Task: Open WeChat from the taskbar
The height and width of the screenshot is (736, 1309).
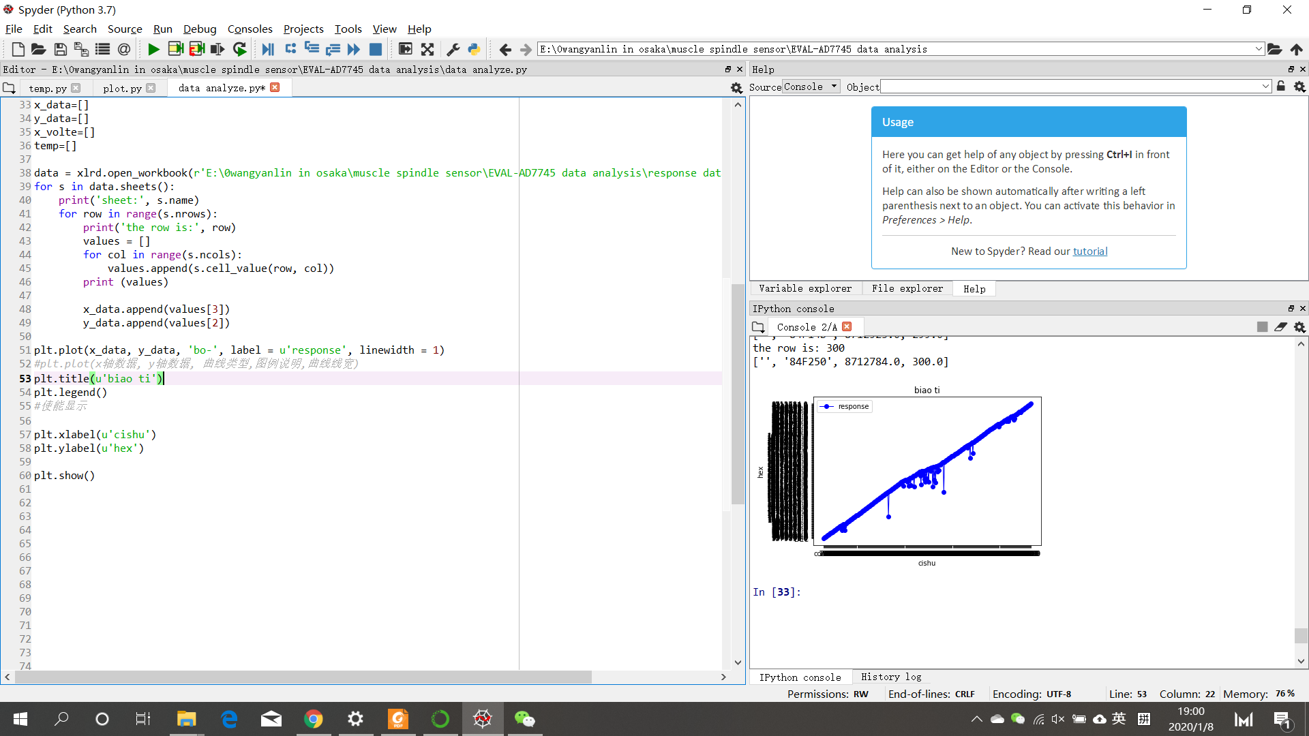Action: (x=524, y=719)
